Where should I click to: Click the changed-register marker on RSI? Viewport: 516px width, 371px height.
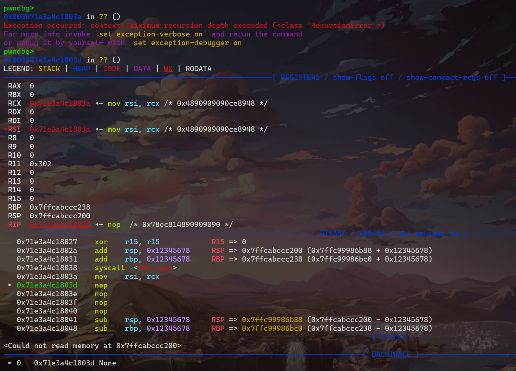(x=6, y=129)
